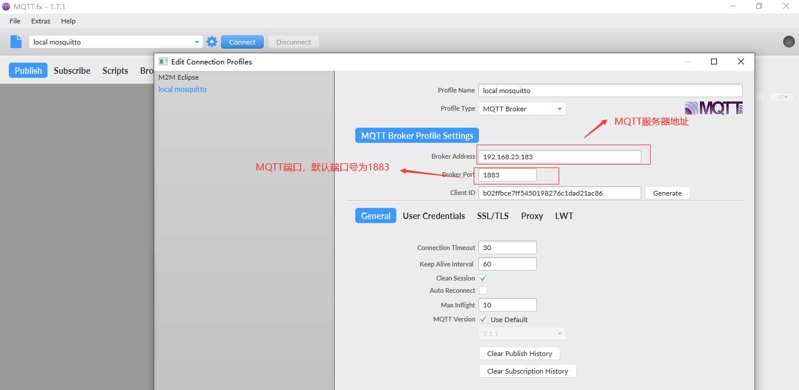The image size is (799, 390).
Task: Click the "Client ID" label
Action: click(463, 193)
